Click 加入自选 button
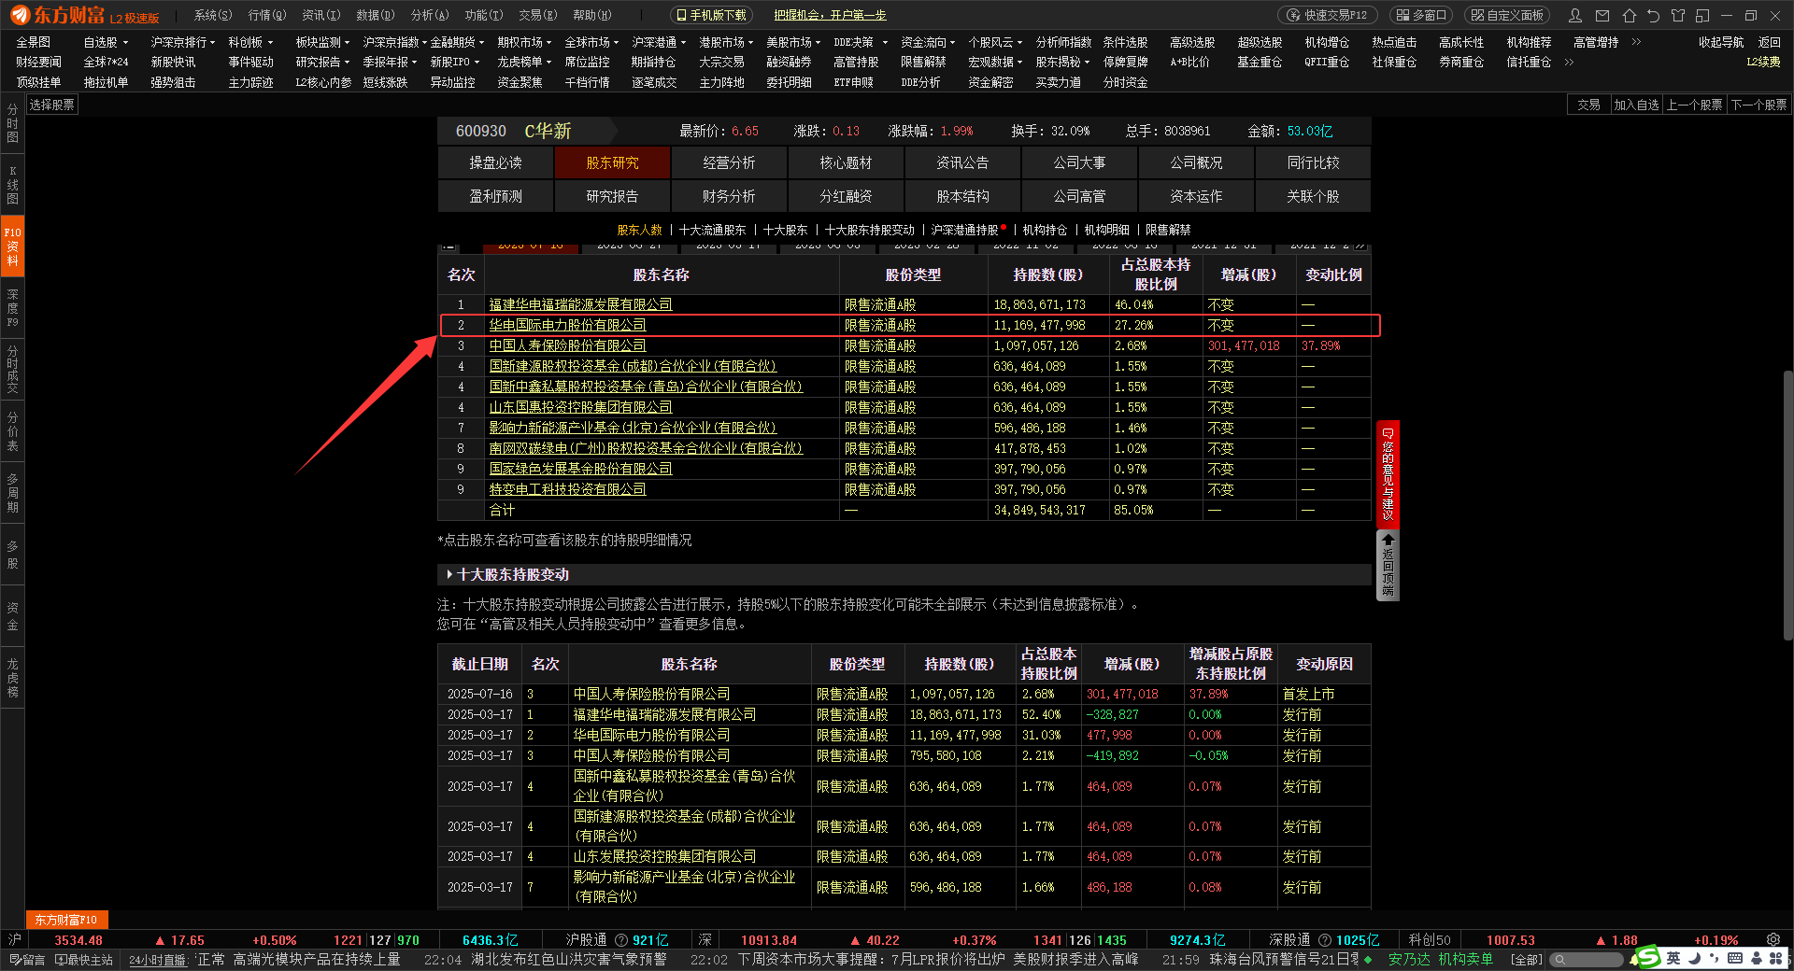Image resolution: width=1794 pixels, height=971 pixels. (x=1636, y=105)
